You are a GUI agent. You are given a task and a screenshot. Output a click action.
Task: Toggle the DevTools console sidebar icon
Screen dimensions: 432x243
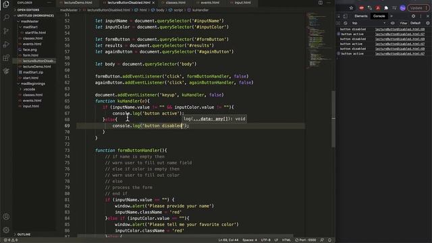[x=339, y=23]
